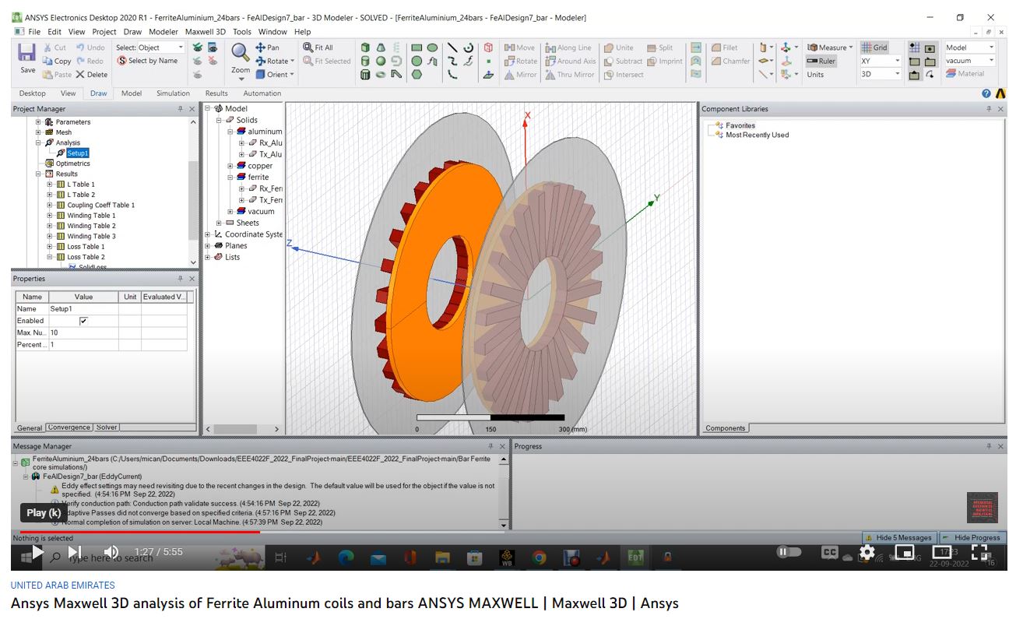Expand Coupling Coeff Table 1

(x=50, y=206)
